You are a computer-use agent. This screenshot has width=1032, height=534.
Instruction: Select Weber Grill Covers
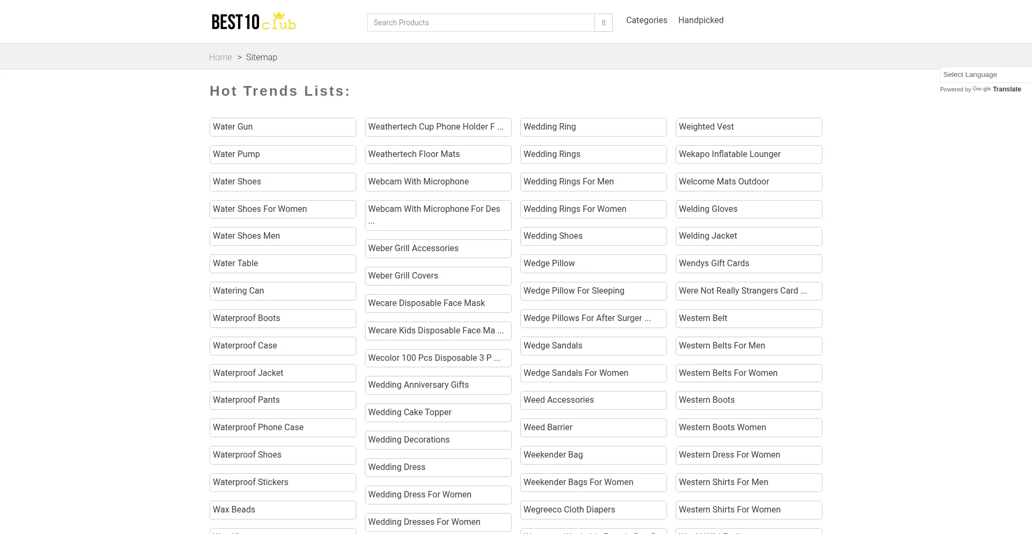point(438,276)
